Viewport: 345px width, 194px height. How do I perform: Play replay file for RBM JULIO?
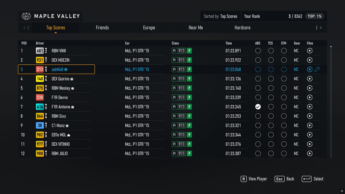[310, 153]
